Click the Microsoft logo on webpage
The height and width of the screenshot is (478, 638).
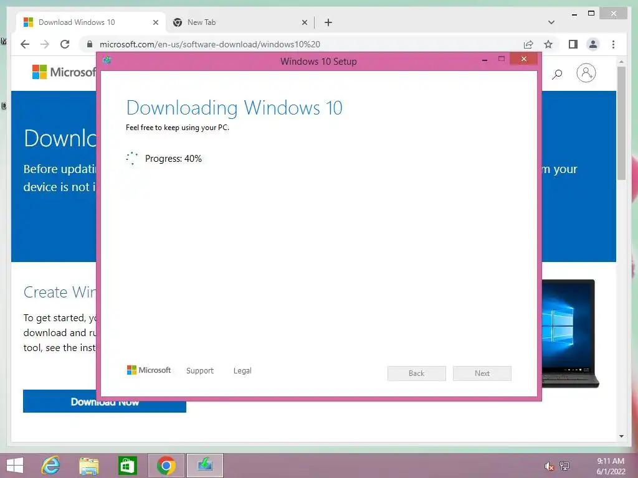(64, 72)
